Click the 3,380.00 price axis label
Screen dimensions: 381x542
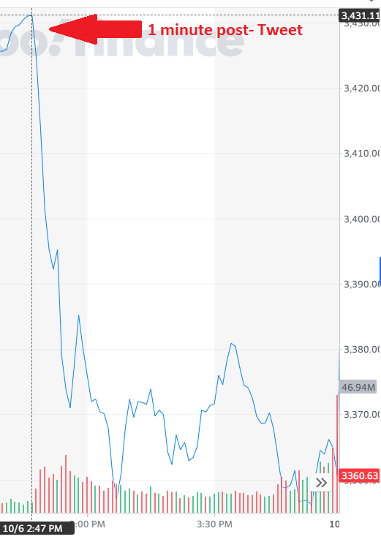(x=362, y=349)
